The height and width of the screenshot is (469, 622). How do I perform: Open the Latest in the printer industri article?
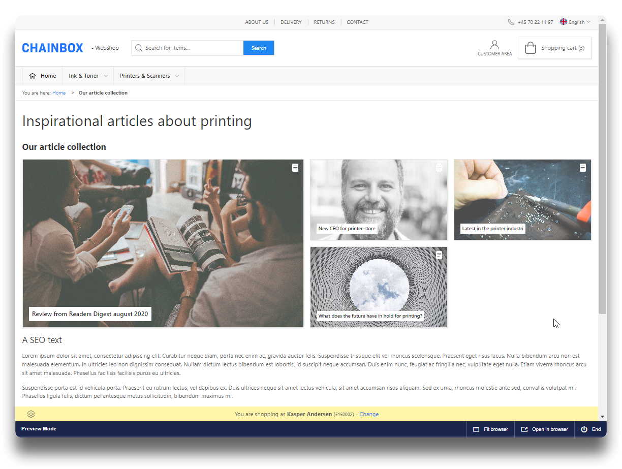[x=522, y=200]
